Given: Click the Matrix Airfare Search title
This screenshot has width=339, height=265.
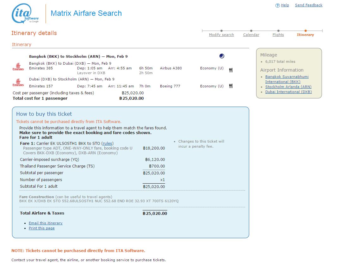Looking at the screenshot, I should [x=86, y=13].
